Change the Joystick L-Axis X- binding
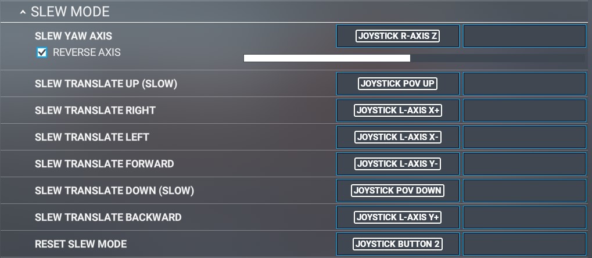Screen dimensions: 592x258 398,137
